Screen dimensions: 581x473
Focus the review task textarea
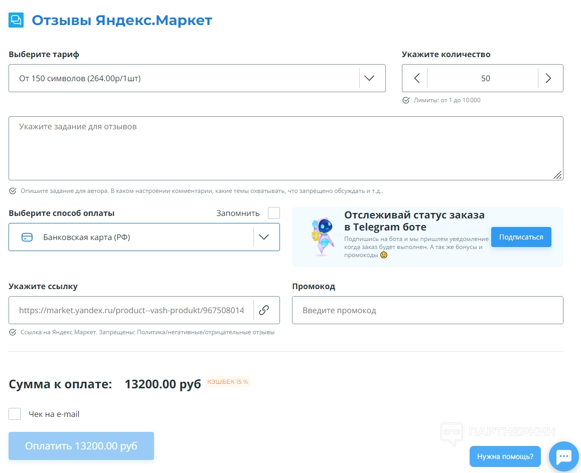coord(286,148)
